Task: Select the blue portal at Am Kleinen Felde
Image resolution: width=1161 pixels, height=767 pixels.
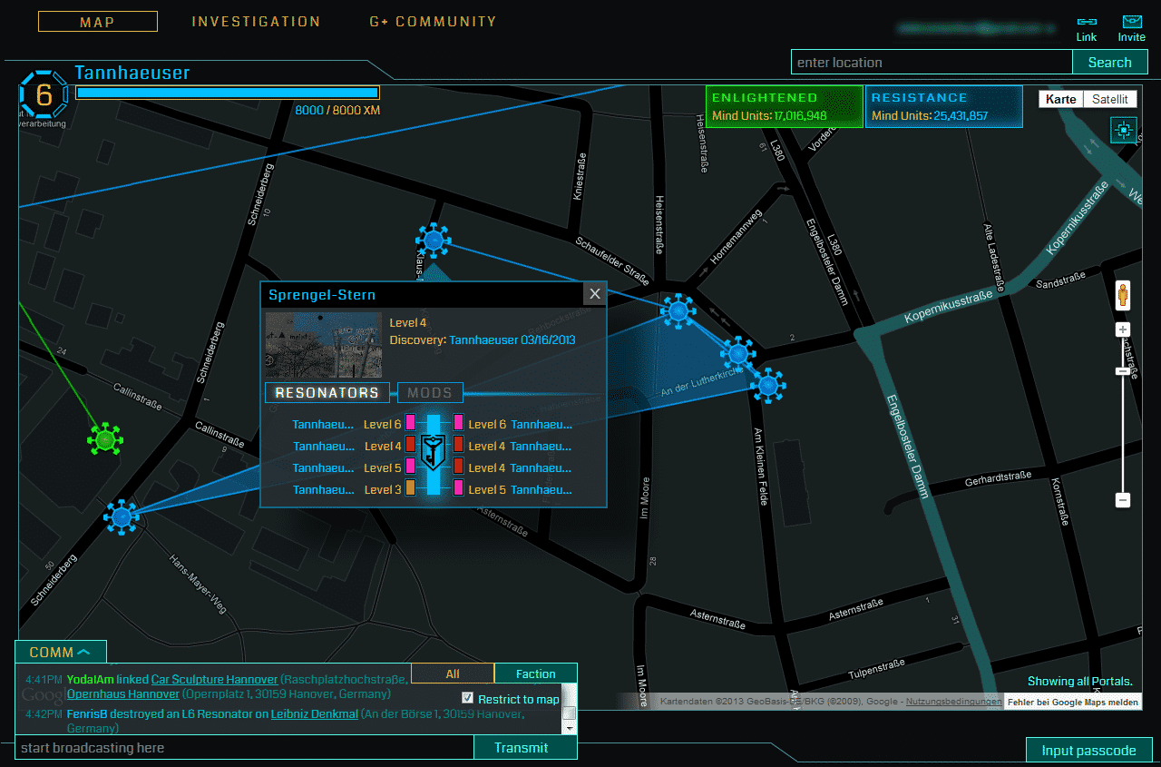Action: click(768, 386)
